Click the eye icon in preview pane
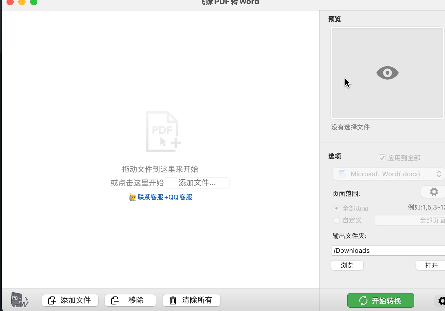This screenshot has width=445, height=311. click(387, 73)
